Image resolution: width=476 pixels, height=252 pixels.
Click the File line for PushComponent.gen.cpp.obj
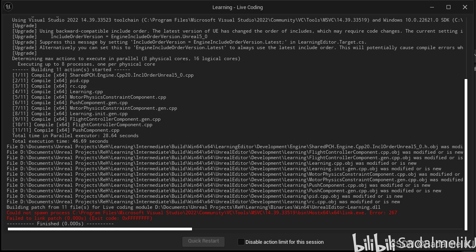(x=224, y=191)
